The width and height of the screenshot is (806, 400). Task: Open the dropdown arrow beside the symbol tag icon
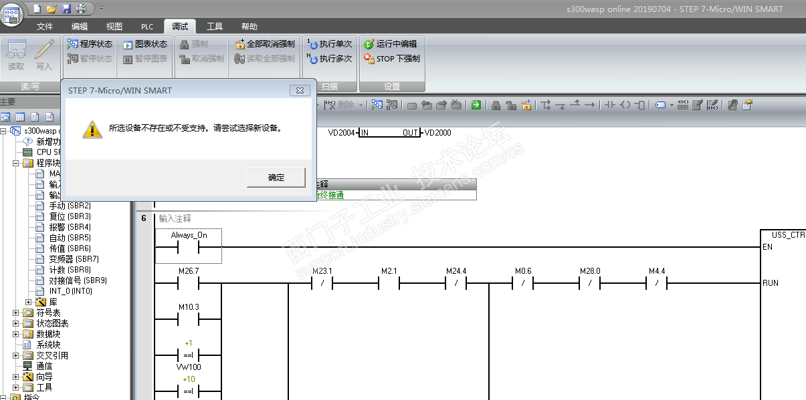671,105
